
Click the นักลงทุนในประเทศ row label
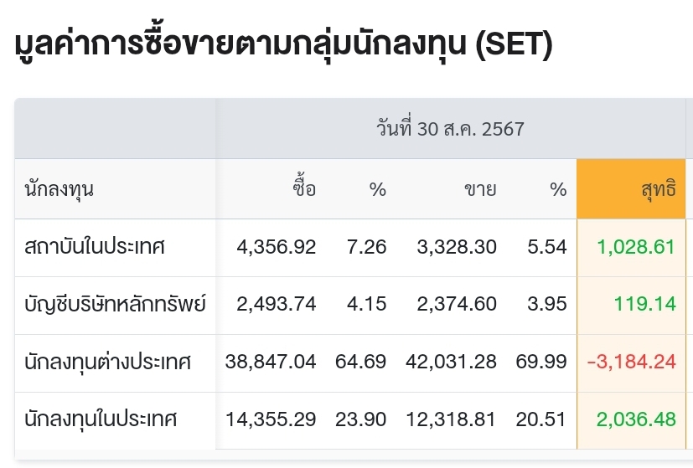(101, 419)
